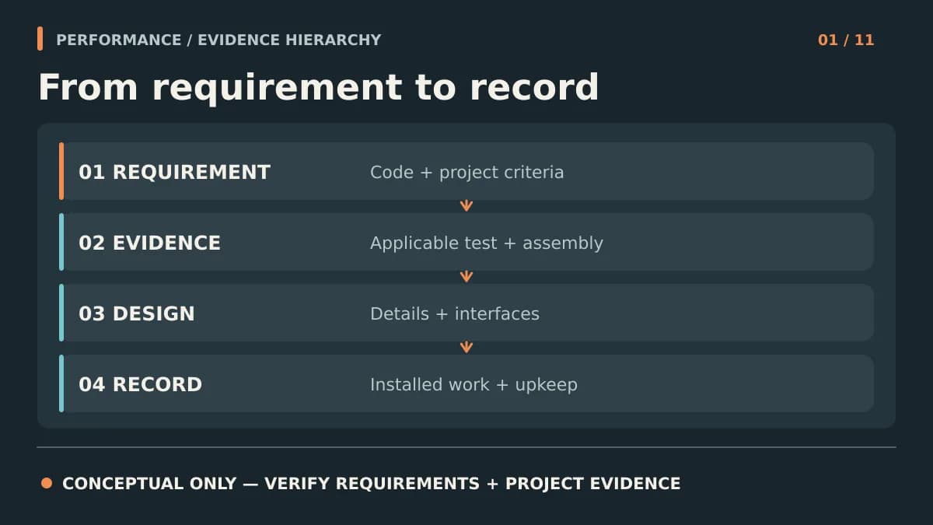Click Details + interfaces text

(455, 313)
